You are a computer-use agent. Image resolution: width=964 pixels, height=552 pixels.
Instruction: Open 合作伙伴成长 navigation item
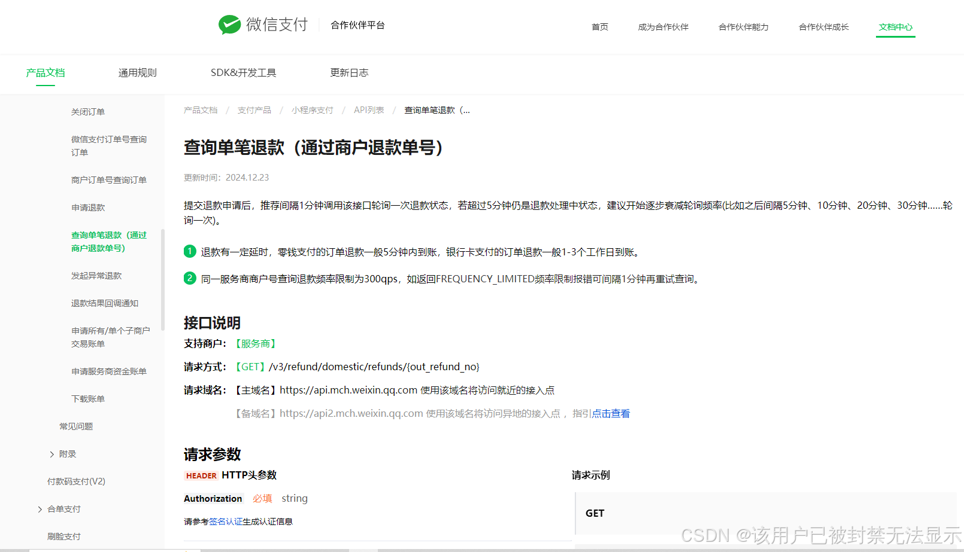(x=823, y=27)
